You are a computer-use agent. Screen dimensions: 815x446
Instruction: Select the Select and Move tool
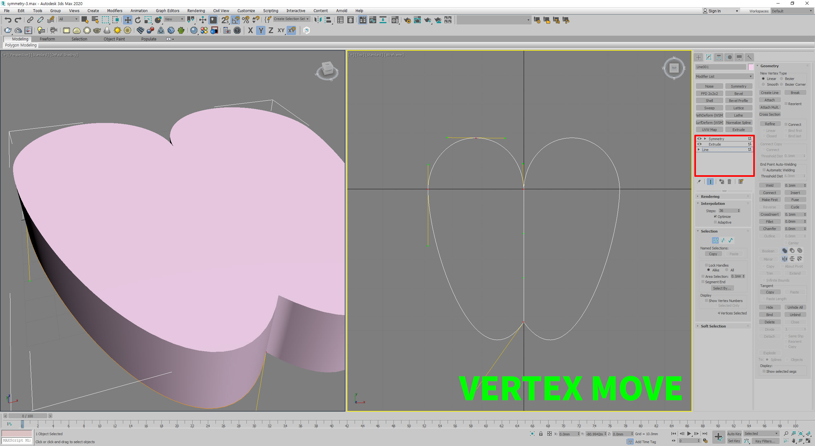(127, 20)
